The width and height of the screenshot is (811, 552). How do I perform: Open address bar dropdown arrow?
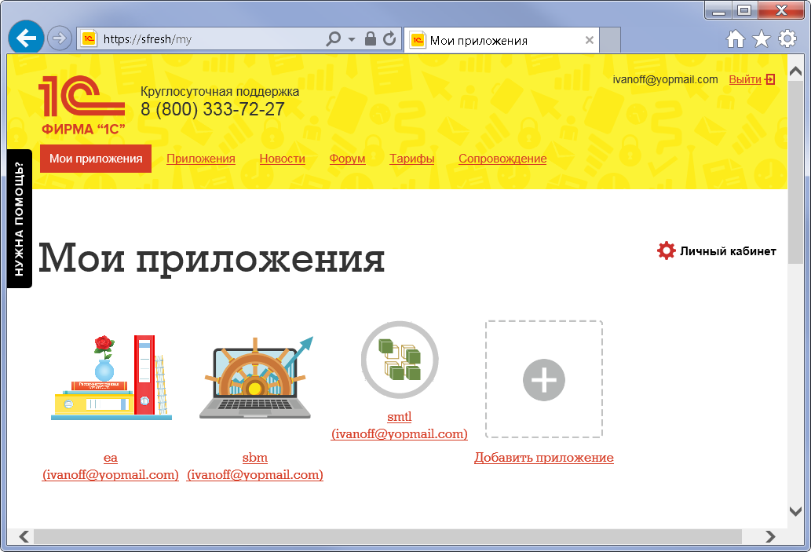(x=352, y=39)
